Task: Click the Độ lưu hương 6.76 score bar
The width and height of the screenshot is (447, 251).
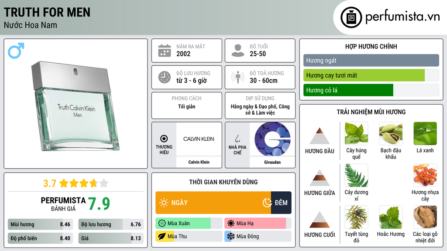Action: (111, 224)
